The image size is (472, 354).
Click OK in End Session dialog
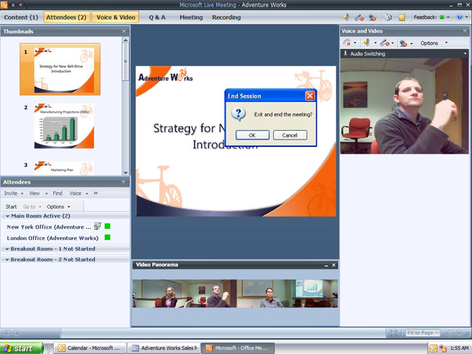tap(252, 135)
